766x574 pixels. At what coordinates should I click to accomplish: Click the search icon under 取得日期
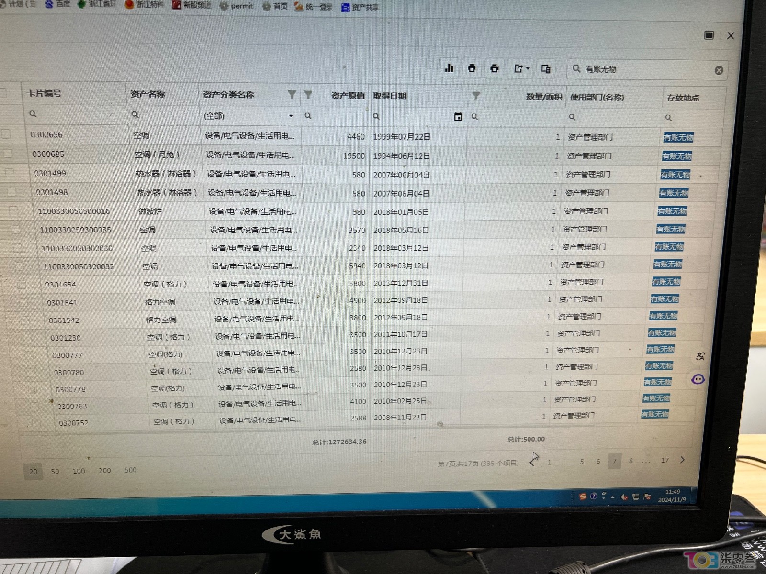[x=376, y=116]
